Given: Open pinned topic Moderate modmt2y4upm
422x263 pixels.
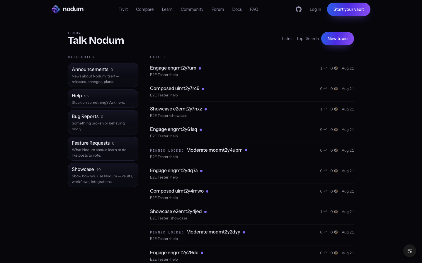Looking at the screenshot, I should coord(215,150).
